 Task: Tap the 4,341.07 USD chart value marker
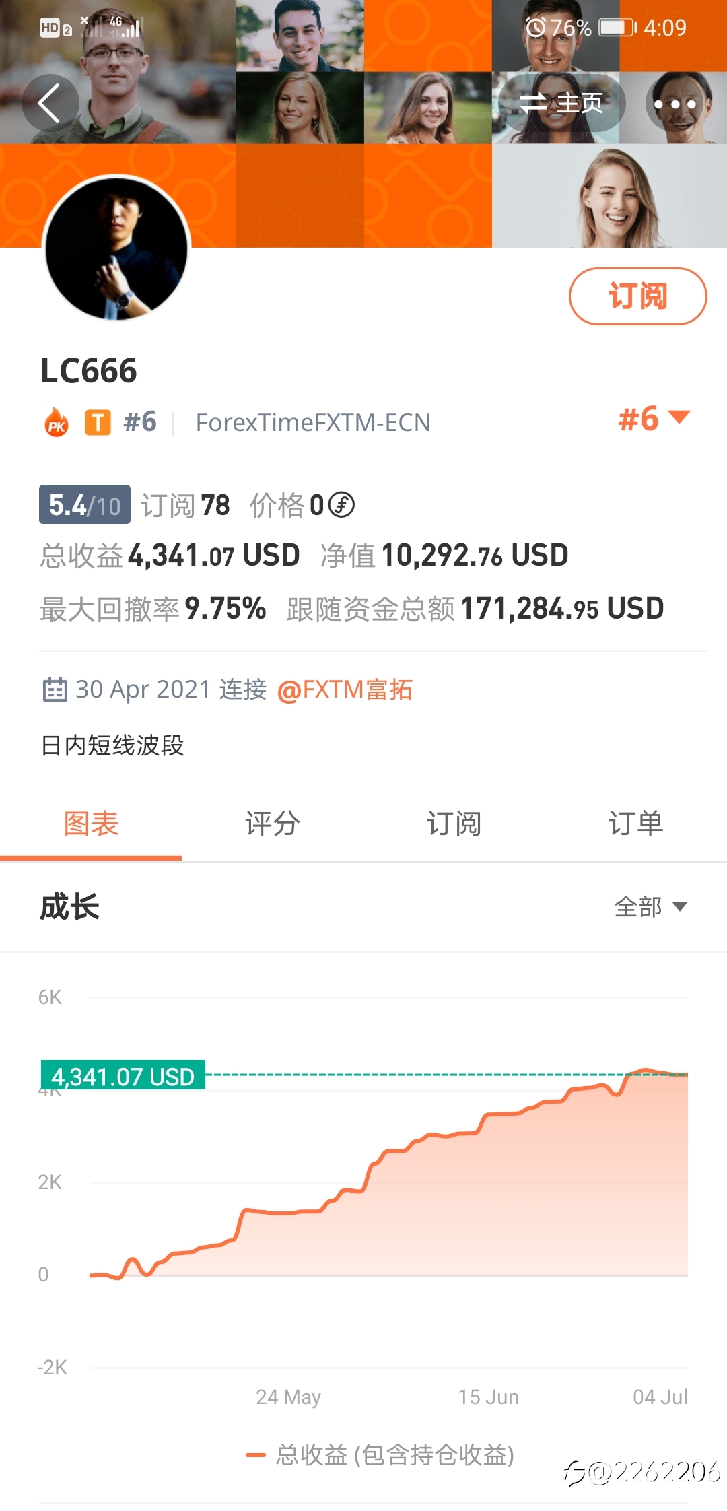[x=123, y=1075]
